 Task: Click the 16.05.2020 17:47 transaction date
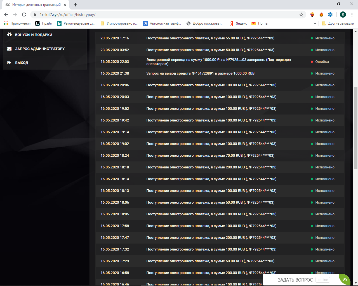[x=115, y=238]
